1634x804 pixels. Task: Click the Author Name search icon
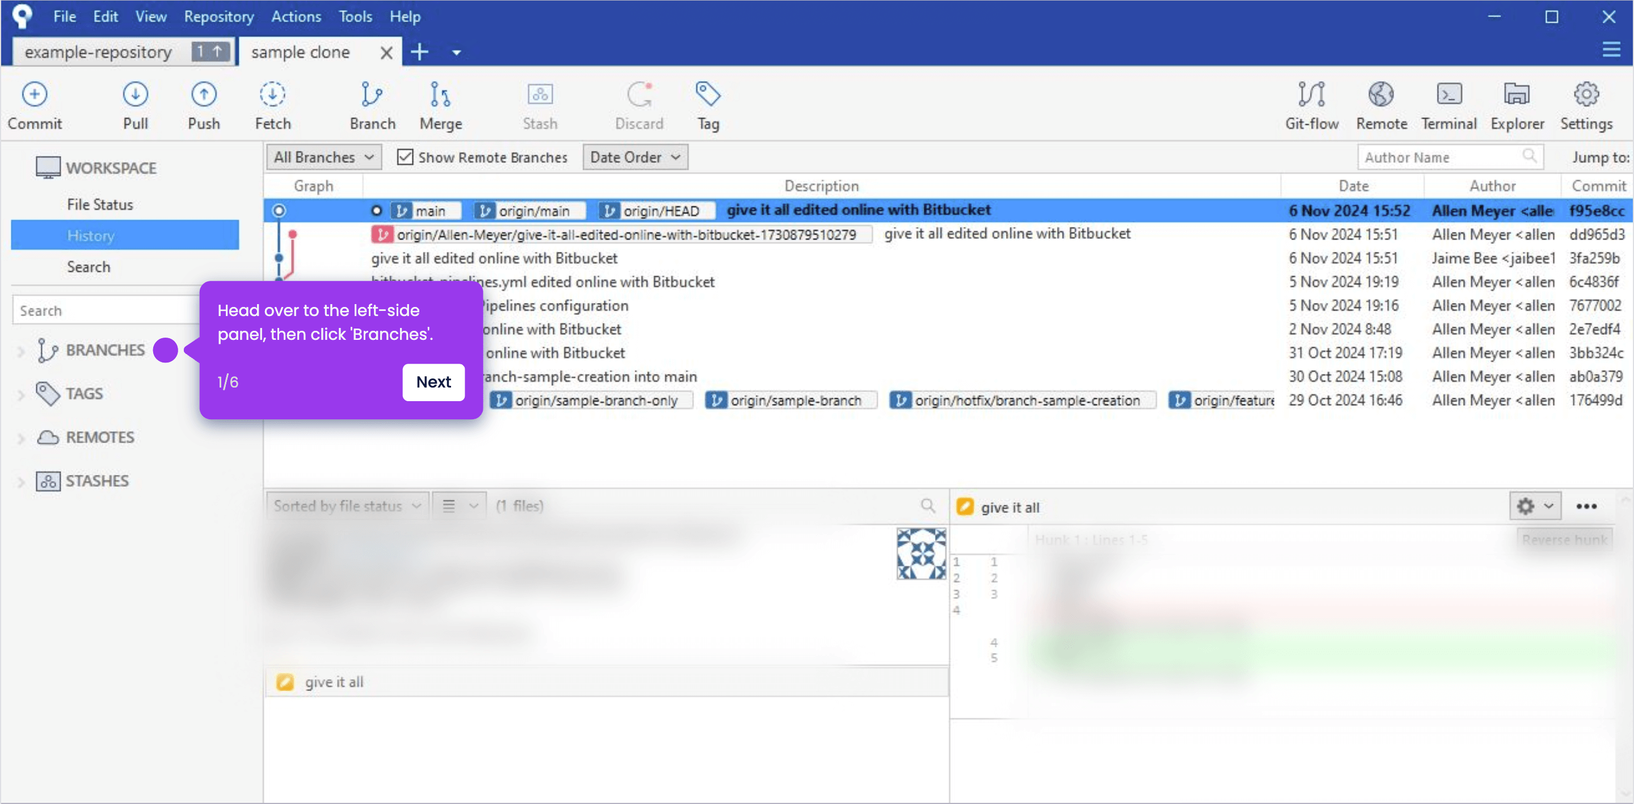tap(1530, 156)
